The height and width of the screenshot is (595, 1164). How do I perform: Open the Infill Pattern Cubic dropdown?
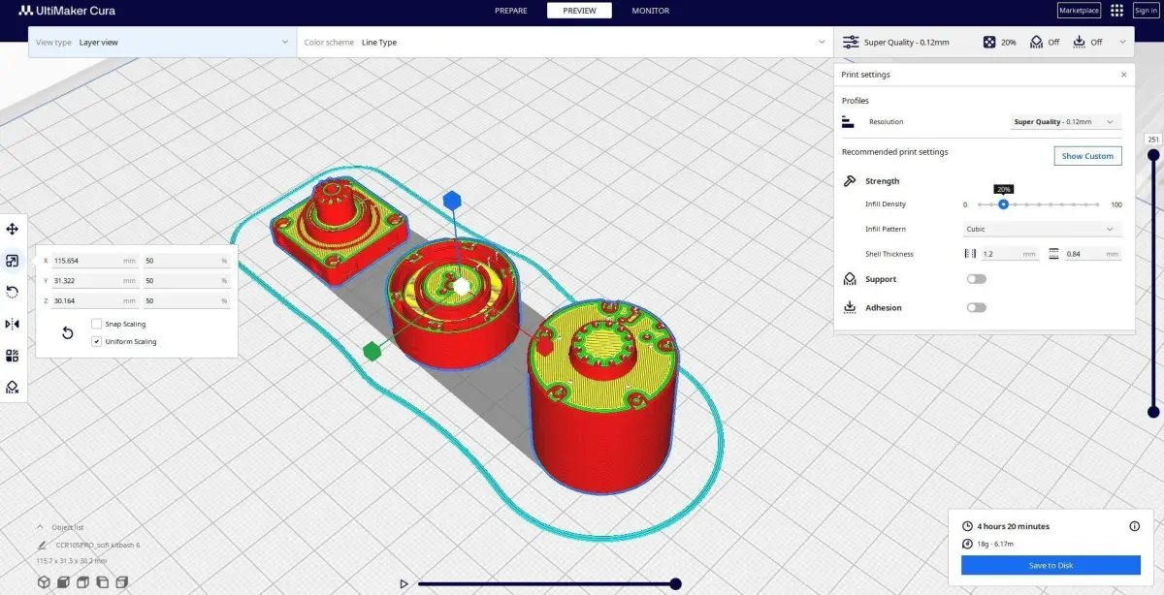1042,230
